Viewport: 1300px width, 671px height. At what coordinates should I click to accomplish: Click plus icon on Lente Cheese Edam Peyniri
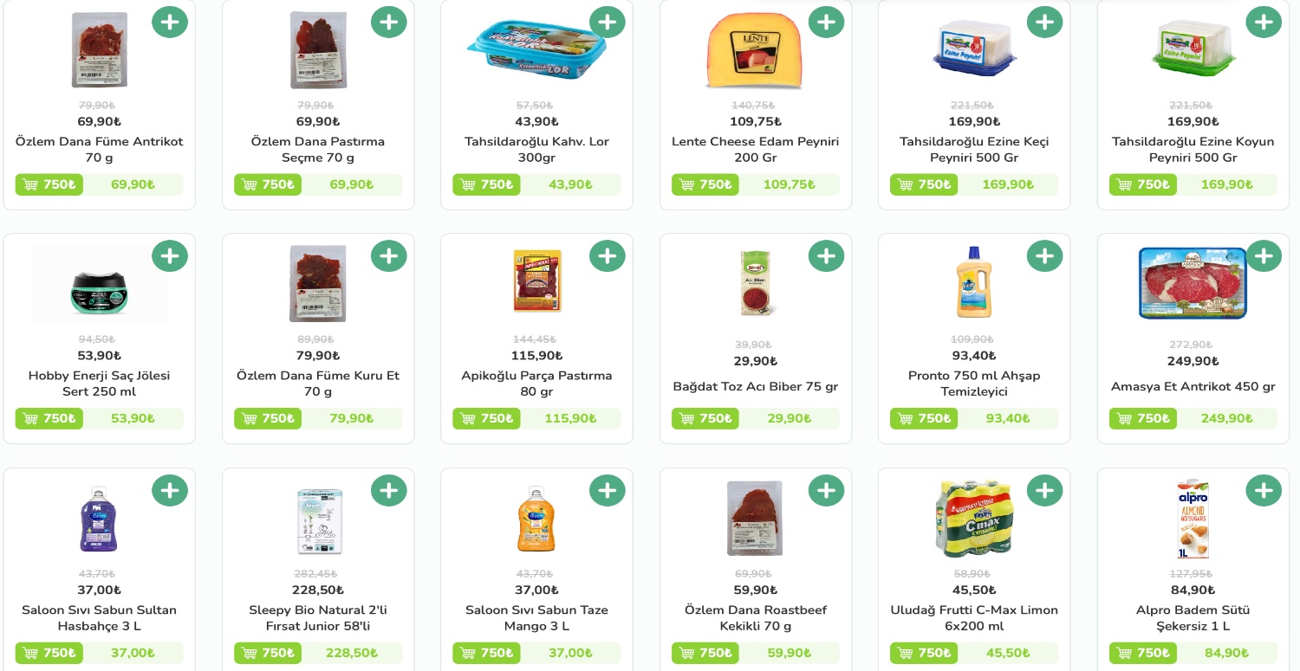tap(826, 22)
